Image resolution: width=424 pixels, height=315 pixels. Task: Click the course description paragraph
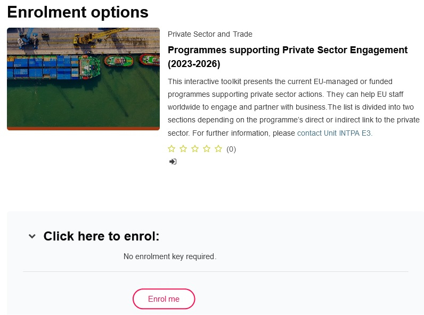(293, 107)
